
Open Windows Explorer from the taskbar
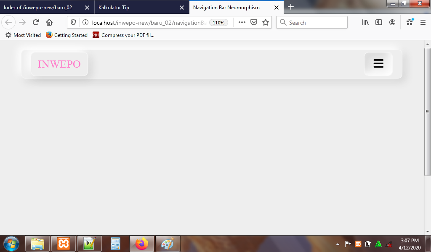click(x=37, y=244)
